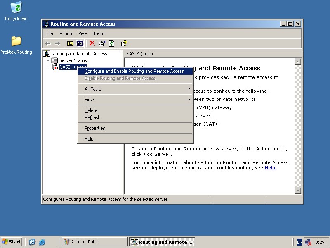The height and width of the screenshot is (248, 330).
Task: Select the Show/Hide Console Tree toolbar icon
Action: point(80,43)
